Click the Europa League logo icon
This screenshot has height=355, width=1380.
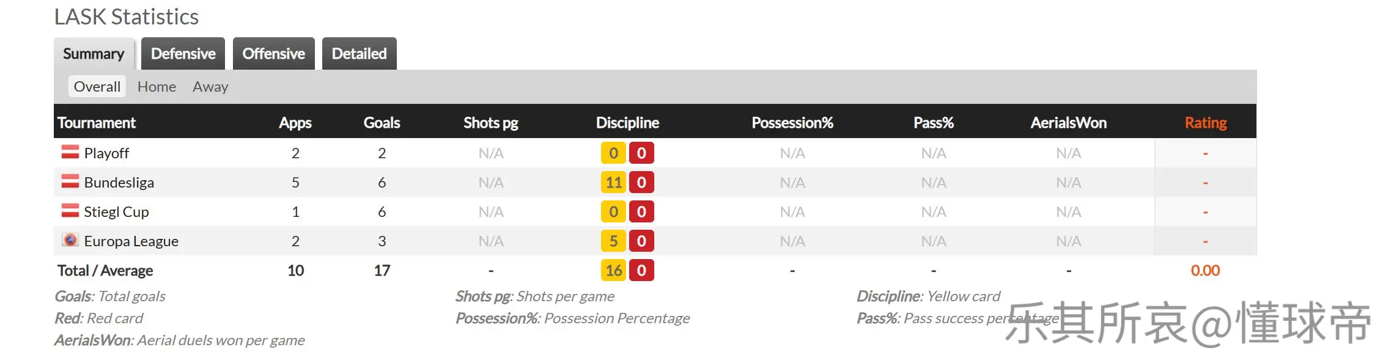[70, 240]
